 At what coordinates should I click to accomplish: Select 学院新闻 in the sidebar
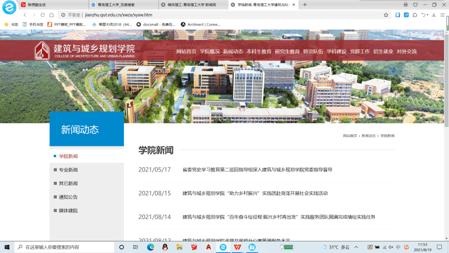point(68,156)
